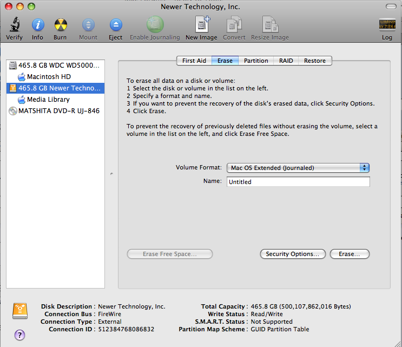Click the green zoom window button
Viewport: 402px width, 347px height.
[x=31, y=6]
